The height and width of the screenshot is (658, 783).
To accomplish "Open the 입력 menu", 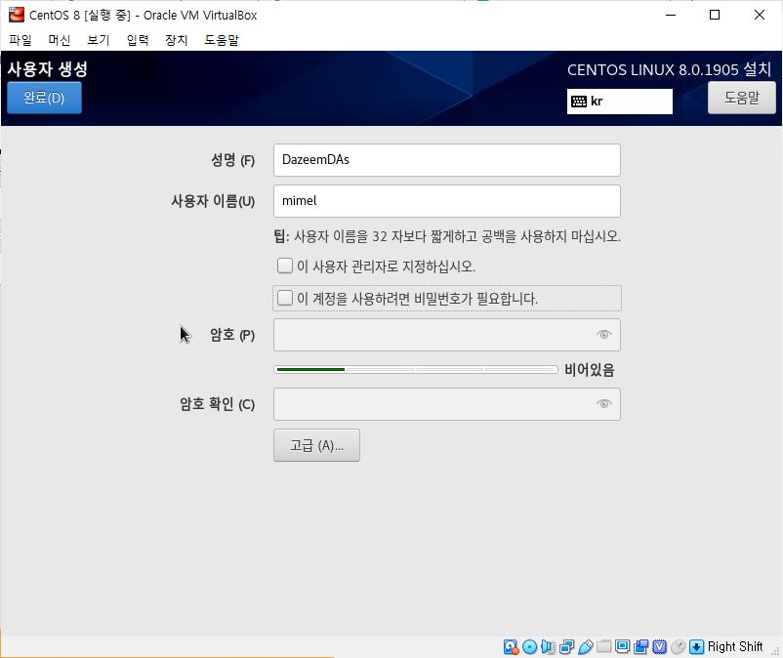I will pos(138,40).
